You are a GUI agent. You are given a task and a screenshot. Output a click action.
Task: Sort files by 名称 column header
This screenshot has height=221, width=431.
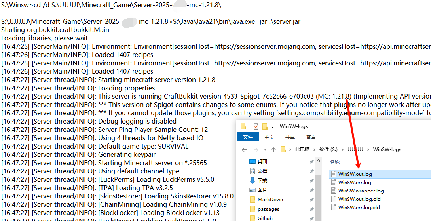(x=335, y=162)
